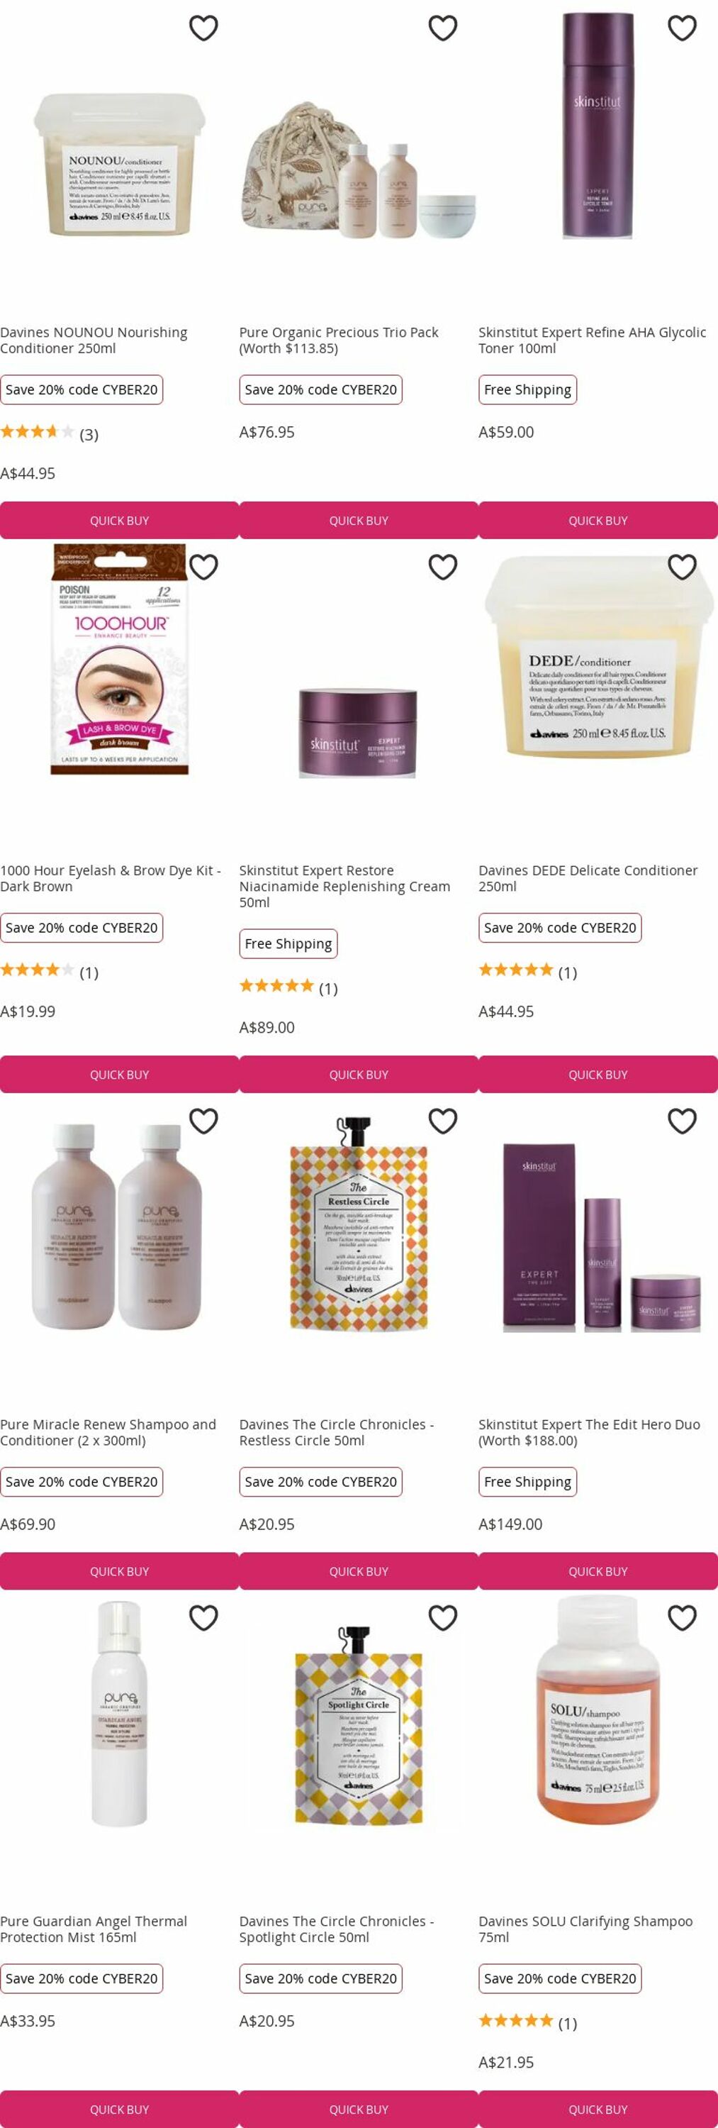Image resolution: width=718 pixels, height=2128 pixels.
Task: Open Pure Guardian Angel Thermal Protection Mist link
Action: pos(94,1929)
